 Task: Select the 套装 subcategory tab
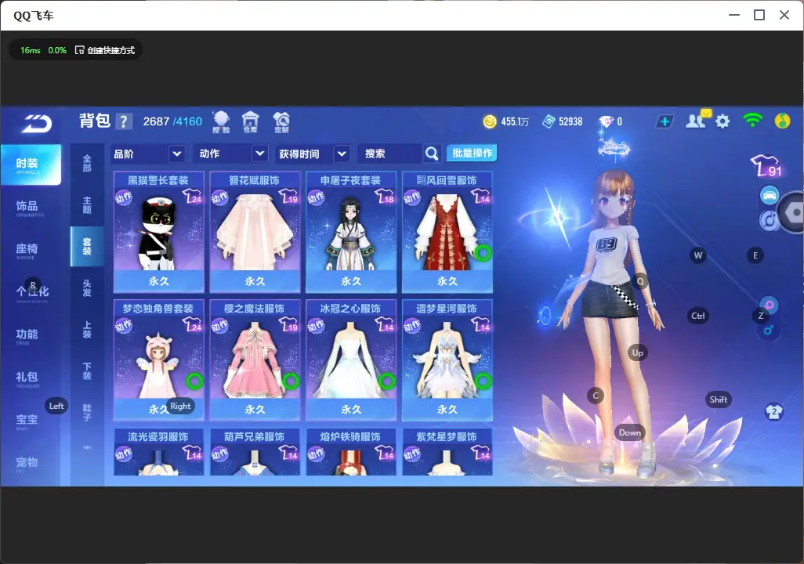tap(87, 247)
